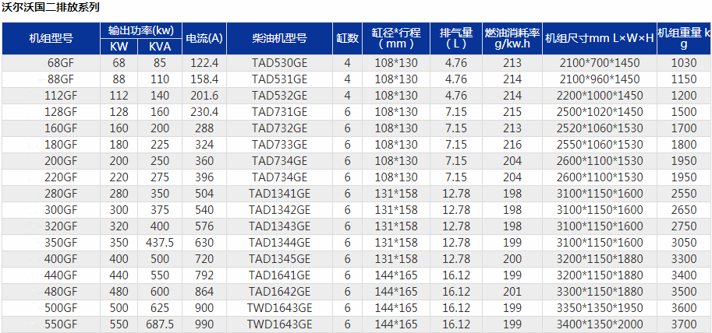The image size is (712, 333).
Task: Select the 燃油消耗率 g/kw.h header
Action: [x=512, y=38]
